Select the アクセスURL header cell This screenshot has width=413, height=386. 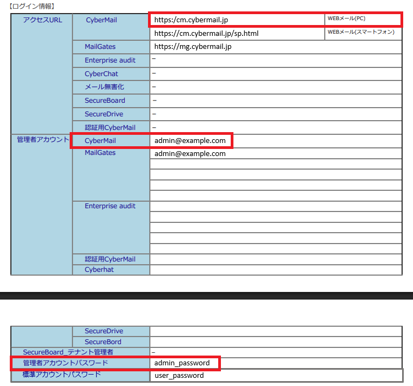pos(42,20)
